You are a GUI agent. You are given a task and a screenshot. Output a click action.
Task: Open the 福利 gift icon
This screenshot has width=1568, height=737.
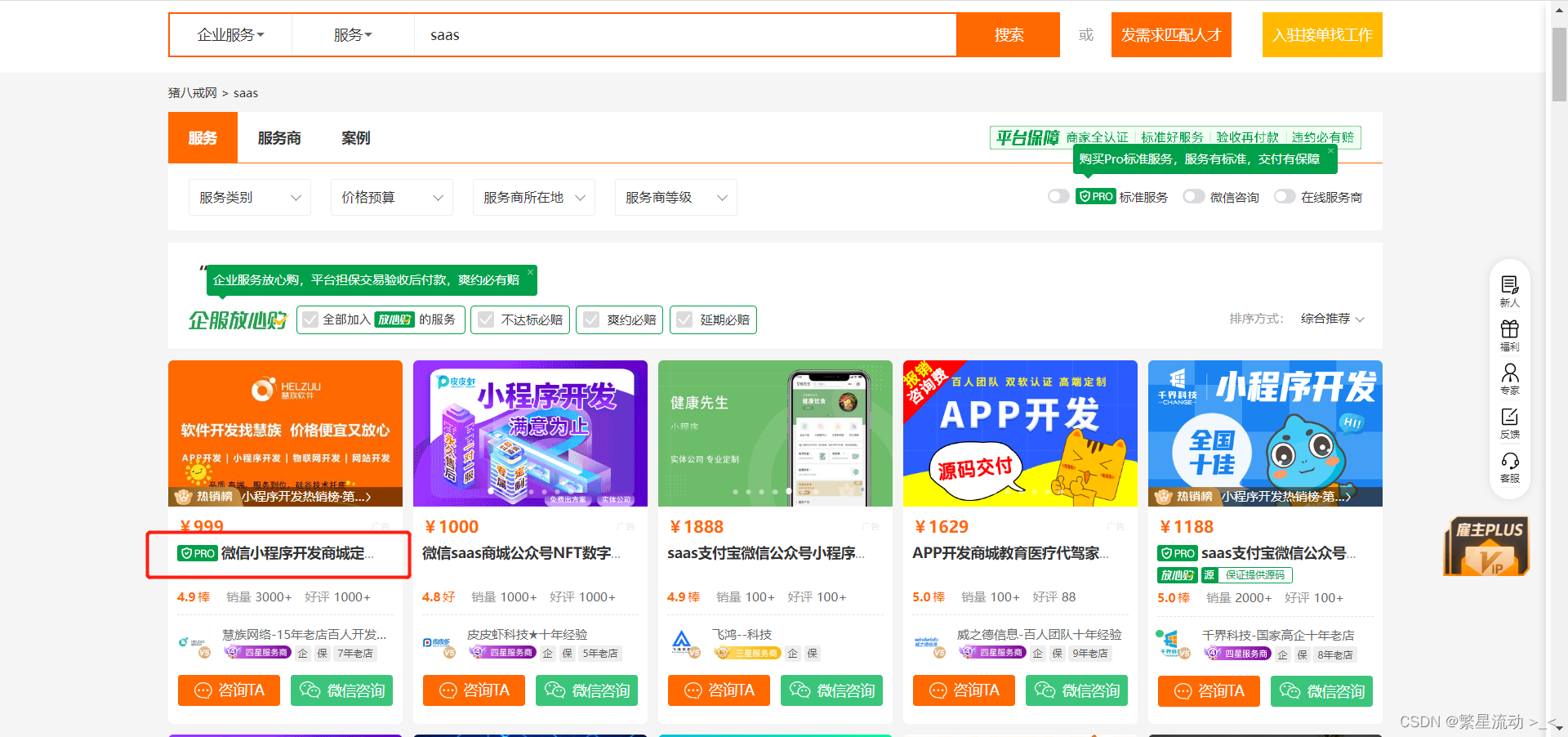[x=1509, y=335]
